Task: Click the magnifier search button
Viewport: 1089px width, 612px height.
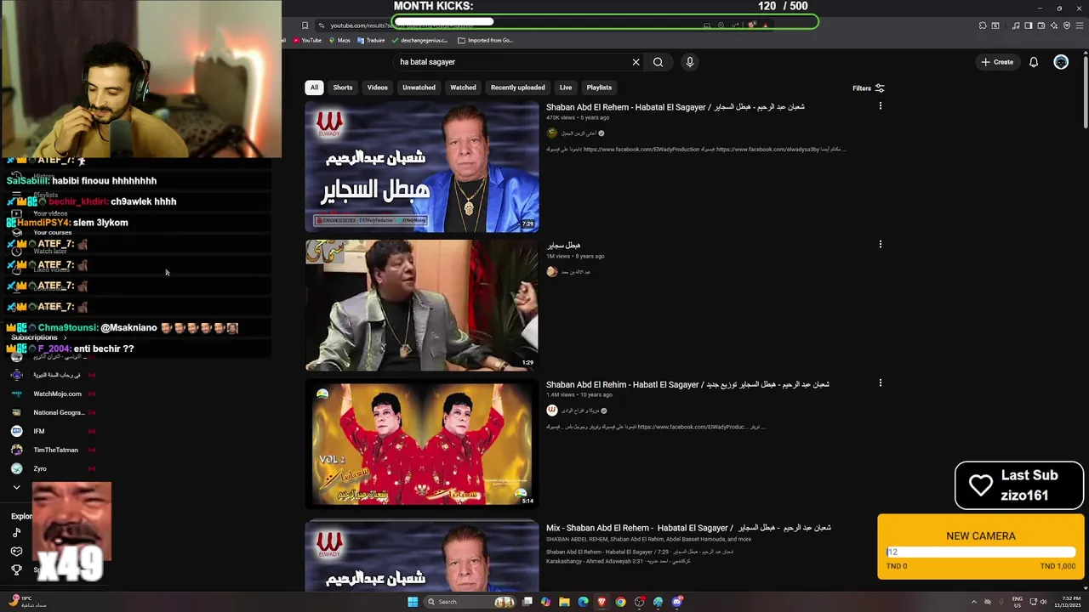Action: pos(658,62)
